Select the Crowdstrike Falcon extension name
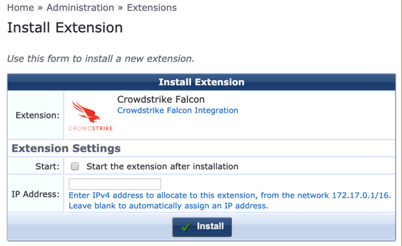This screenshot has width=402, height=246. pos(160,99)
